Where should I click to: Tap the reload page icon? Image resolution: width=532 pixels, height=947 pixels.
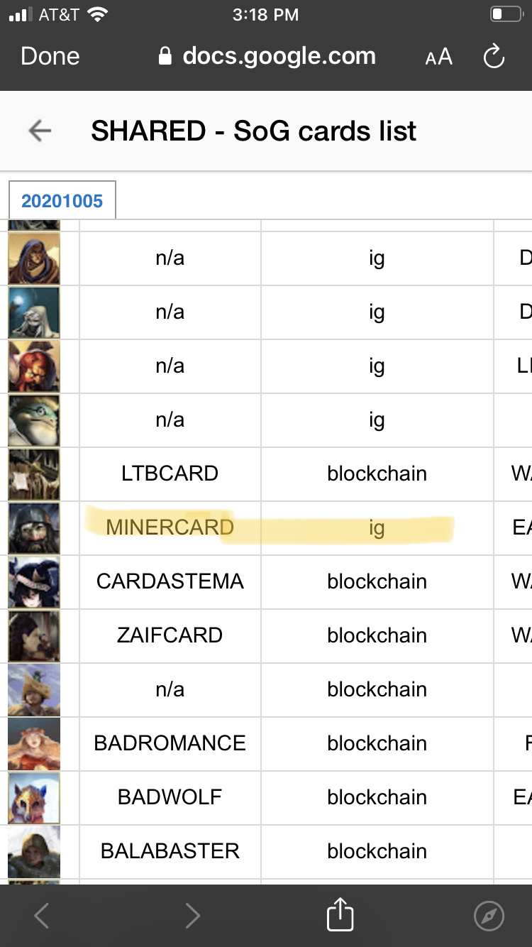point(494,57)
